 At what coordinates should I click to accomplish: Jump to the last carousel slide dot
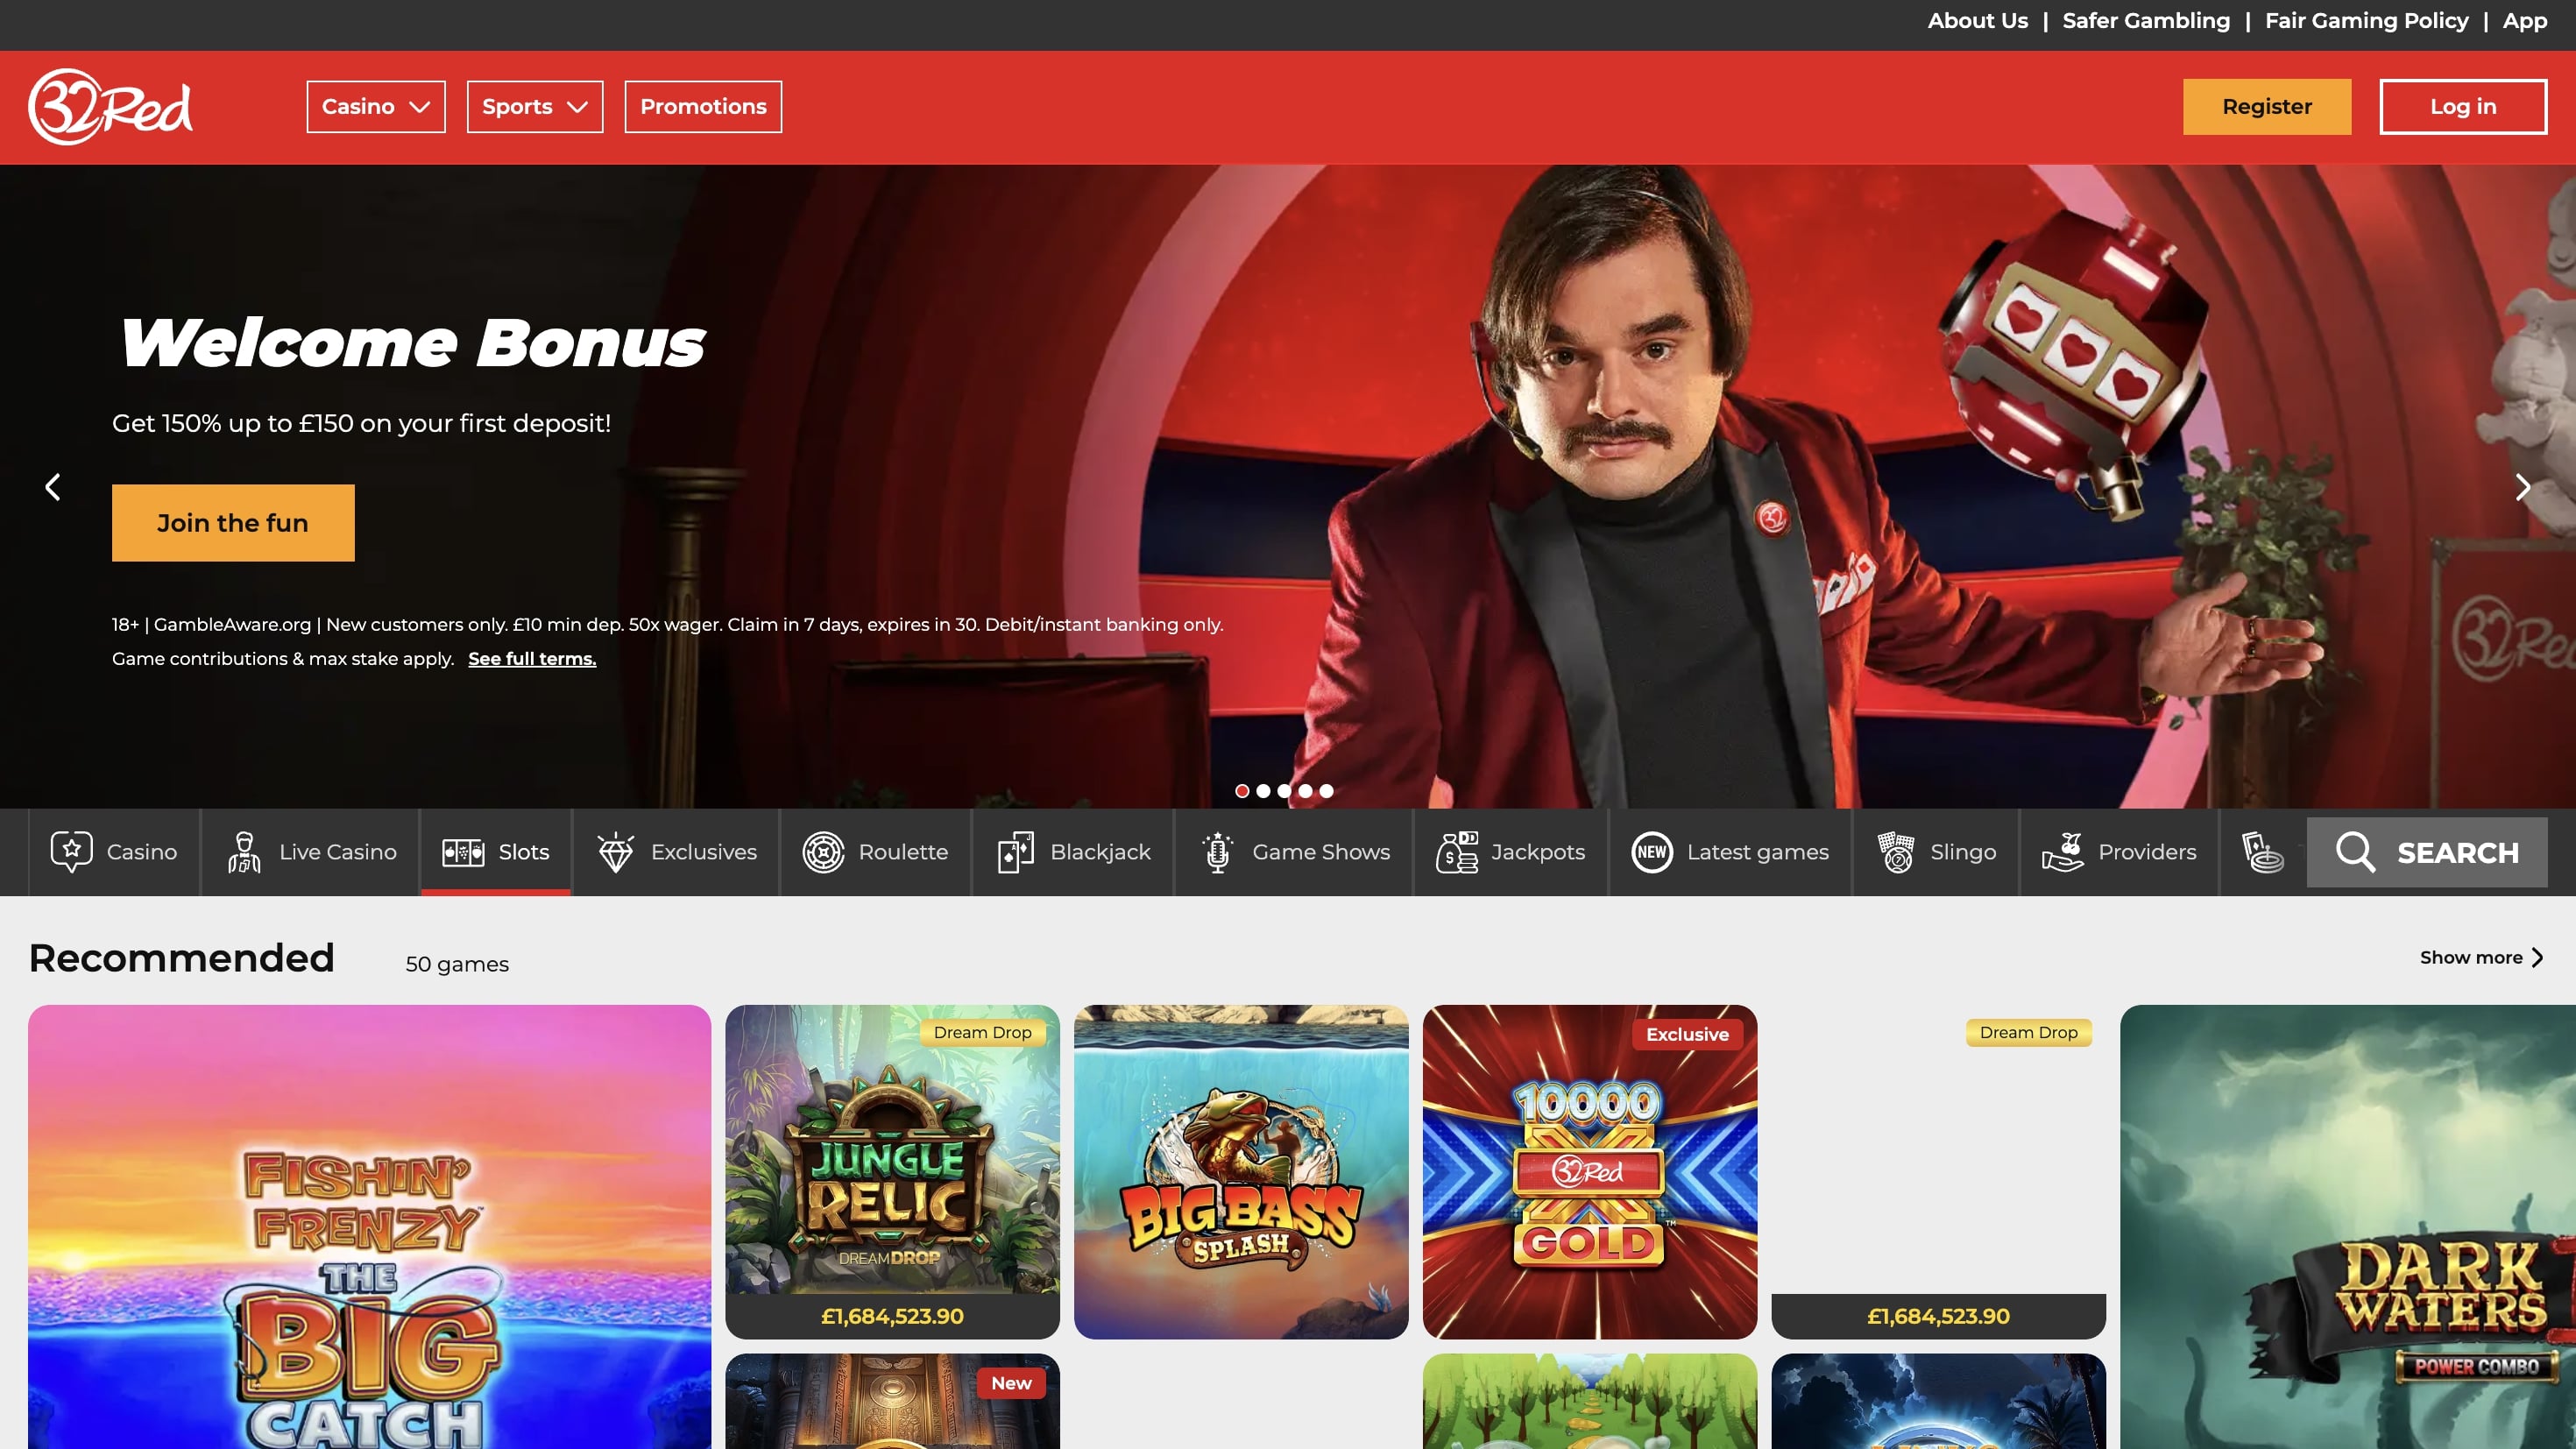pyautogui.click(x=1326, y=791)
